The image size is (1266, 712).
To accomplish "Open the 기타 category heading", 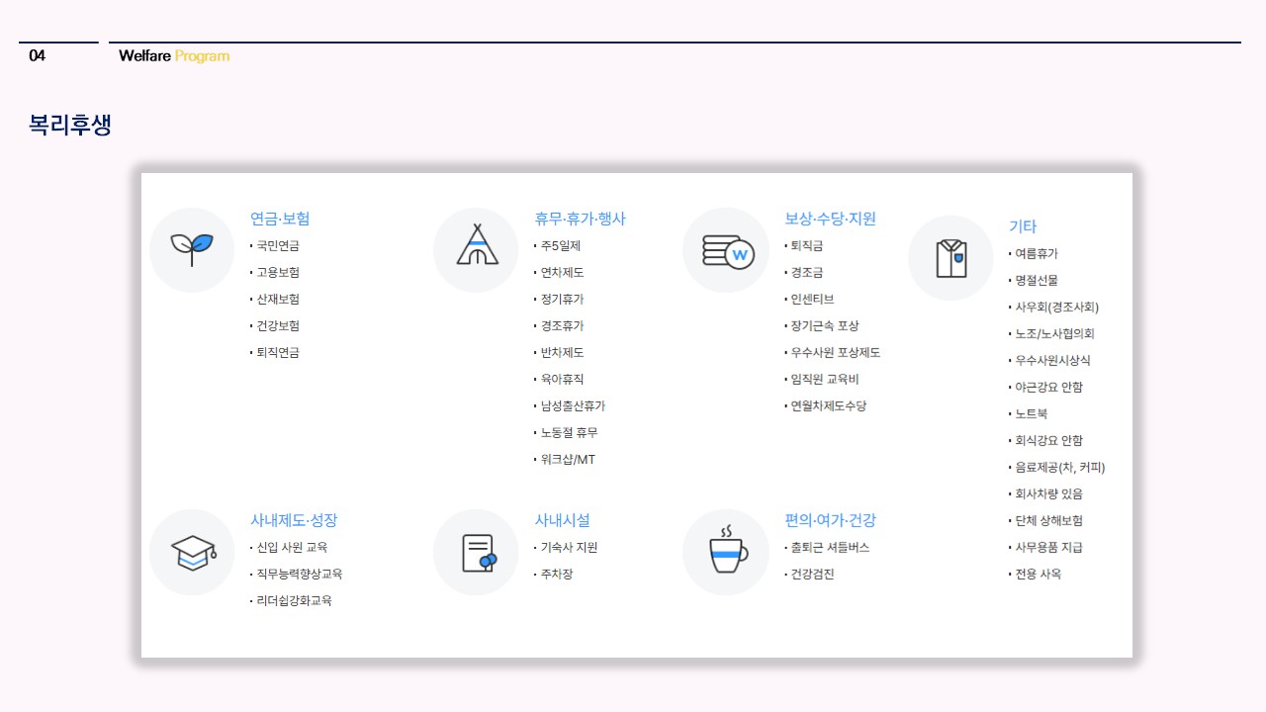I will [x=1023, y=226].
